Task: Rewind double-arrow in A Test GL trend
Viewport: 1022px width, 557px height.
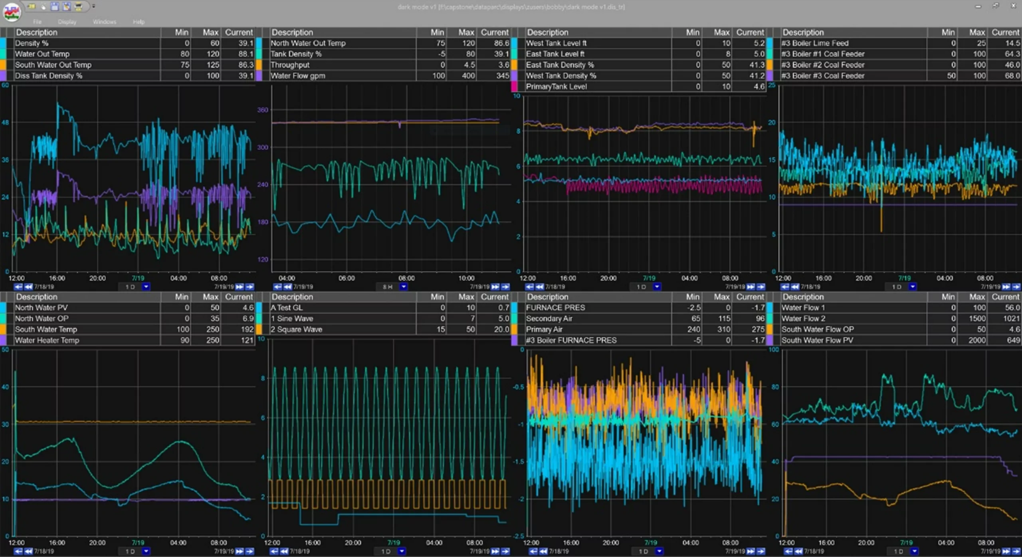Action: click(x=284, y=551)
